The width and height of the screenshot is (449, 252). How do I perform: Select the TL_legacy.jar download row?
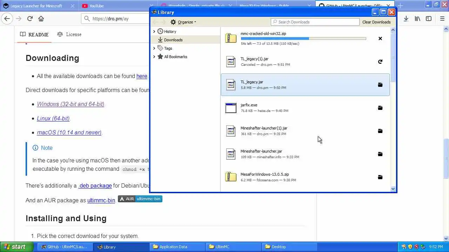(x=305, y=85)
